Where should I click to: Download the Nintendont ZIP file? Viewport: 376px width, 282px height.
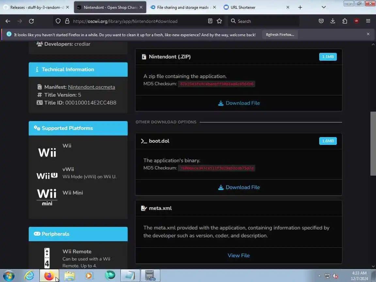239,103
